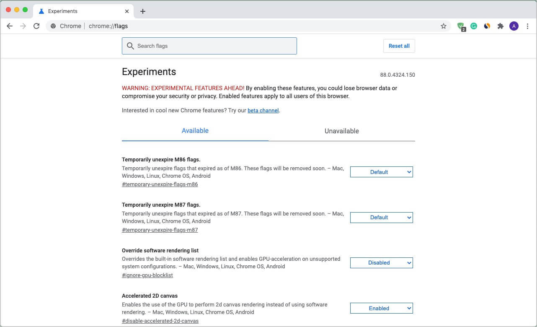This screenshot has width=537, height=327.
Task: Click the chrome://flags address bar
Action: tap(248, 26)
